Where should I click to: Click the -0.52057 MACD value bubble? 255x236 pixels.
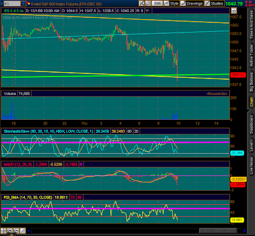(238, 179)
